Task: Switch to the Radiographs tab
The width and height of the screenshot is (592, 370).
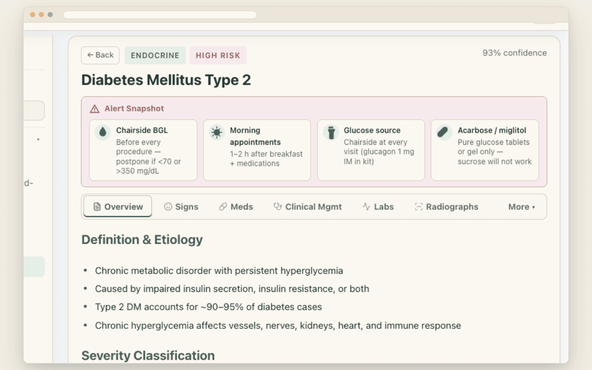Action: pyautogui.click(x=446, y=207)
